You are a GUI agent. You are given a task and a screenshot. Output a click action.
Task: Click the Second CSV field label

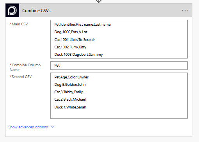pos(21,77)
